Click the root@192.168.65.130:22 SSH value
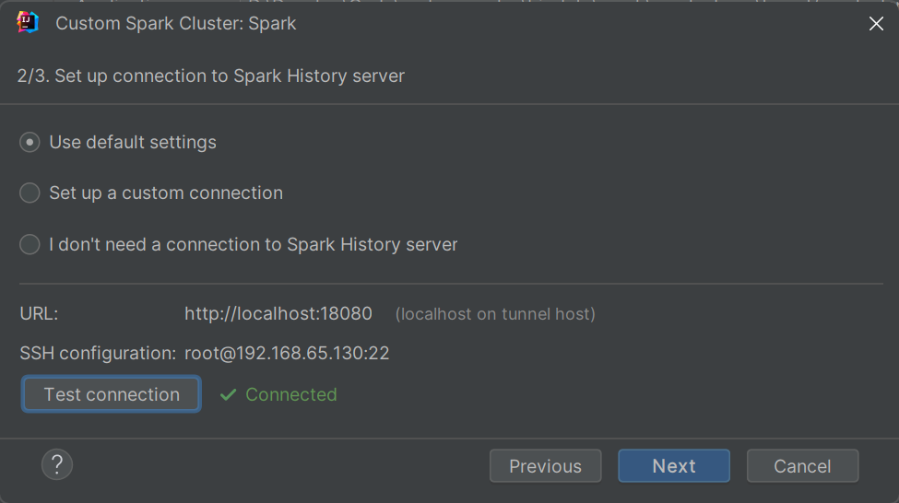 [x=287, y=354]
